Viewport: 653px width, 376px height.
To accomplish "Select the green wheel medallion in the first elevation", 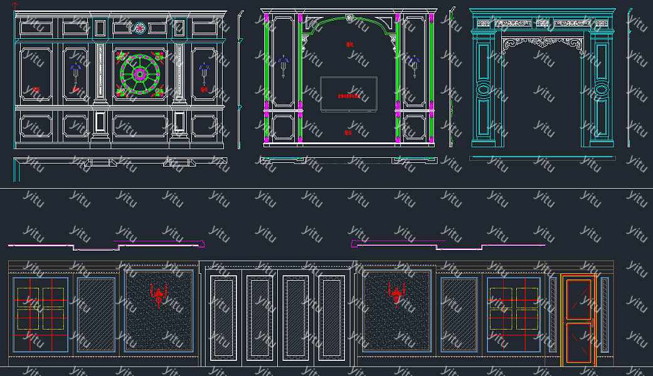I will (140, 75).
